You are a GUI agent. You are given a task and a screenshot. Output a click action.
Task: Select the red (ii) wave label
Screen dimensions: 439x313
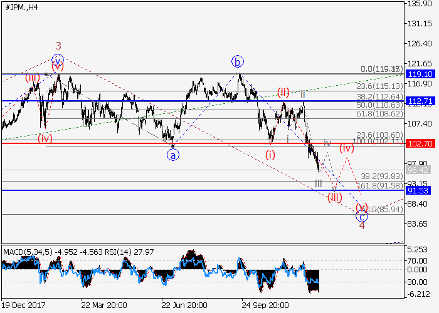point(283,91)
